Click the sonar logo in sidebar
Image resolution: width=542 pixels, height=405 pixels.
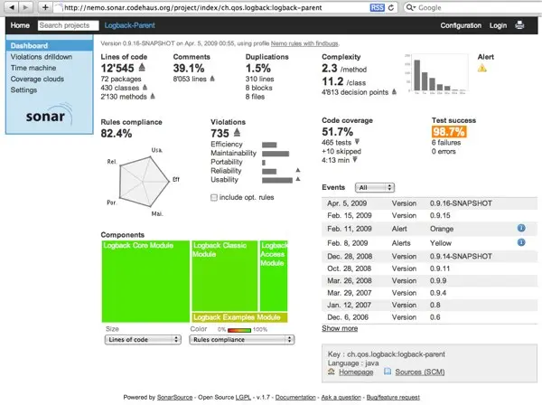(x=49, y=115)
